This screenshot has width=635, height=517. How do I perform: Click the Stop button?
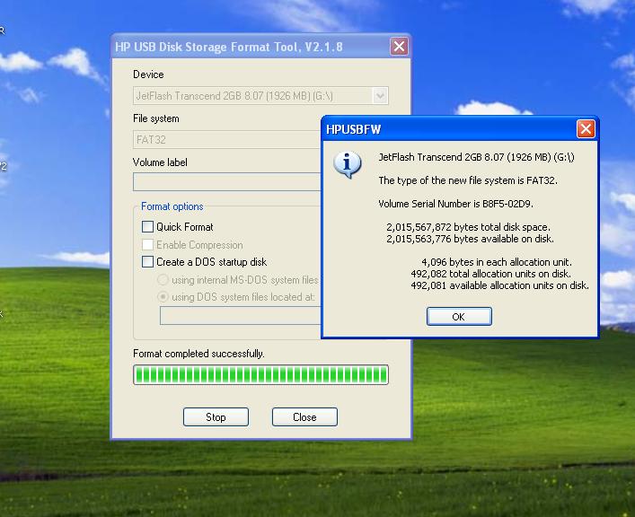pyautogui.click(x=216, y=416)
